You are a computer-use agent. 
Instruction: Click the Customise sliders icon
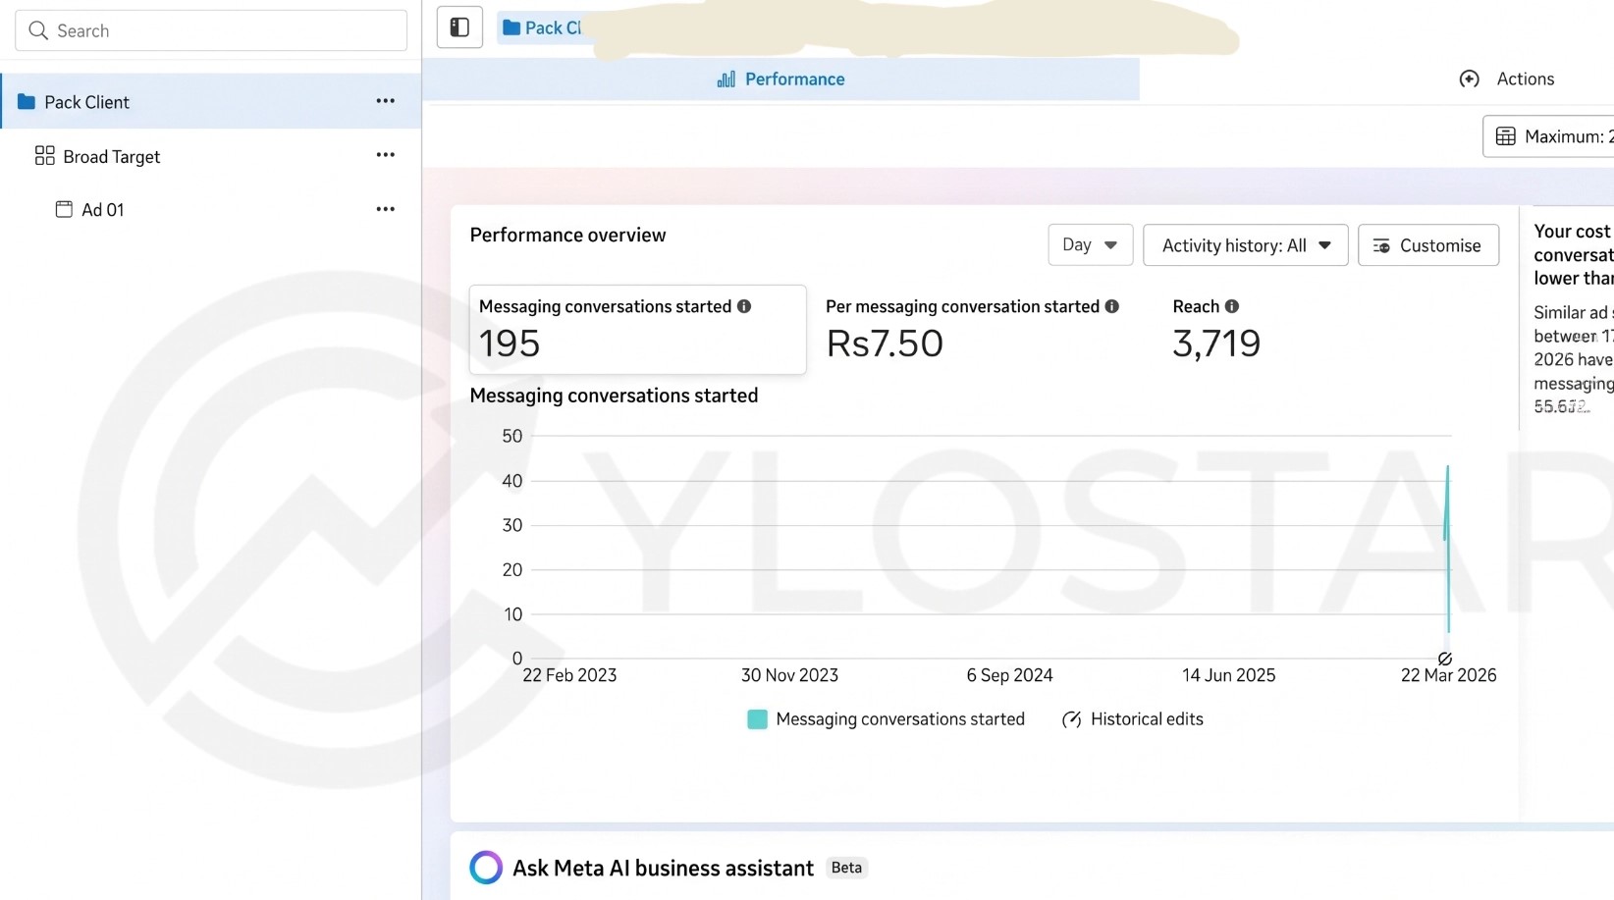point(1381,245)
